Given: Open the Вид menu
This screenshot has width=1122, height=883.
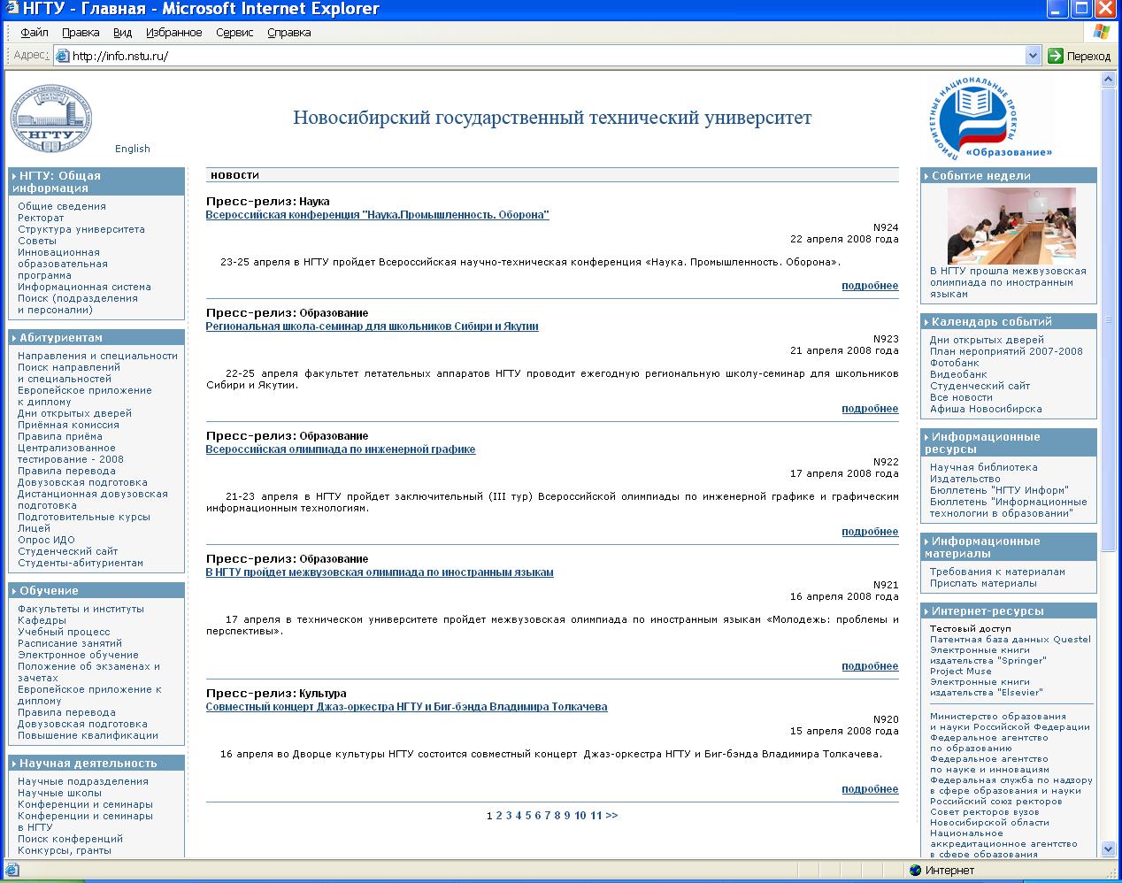Looking at the screenshot, I should point(122,33).
